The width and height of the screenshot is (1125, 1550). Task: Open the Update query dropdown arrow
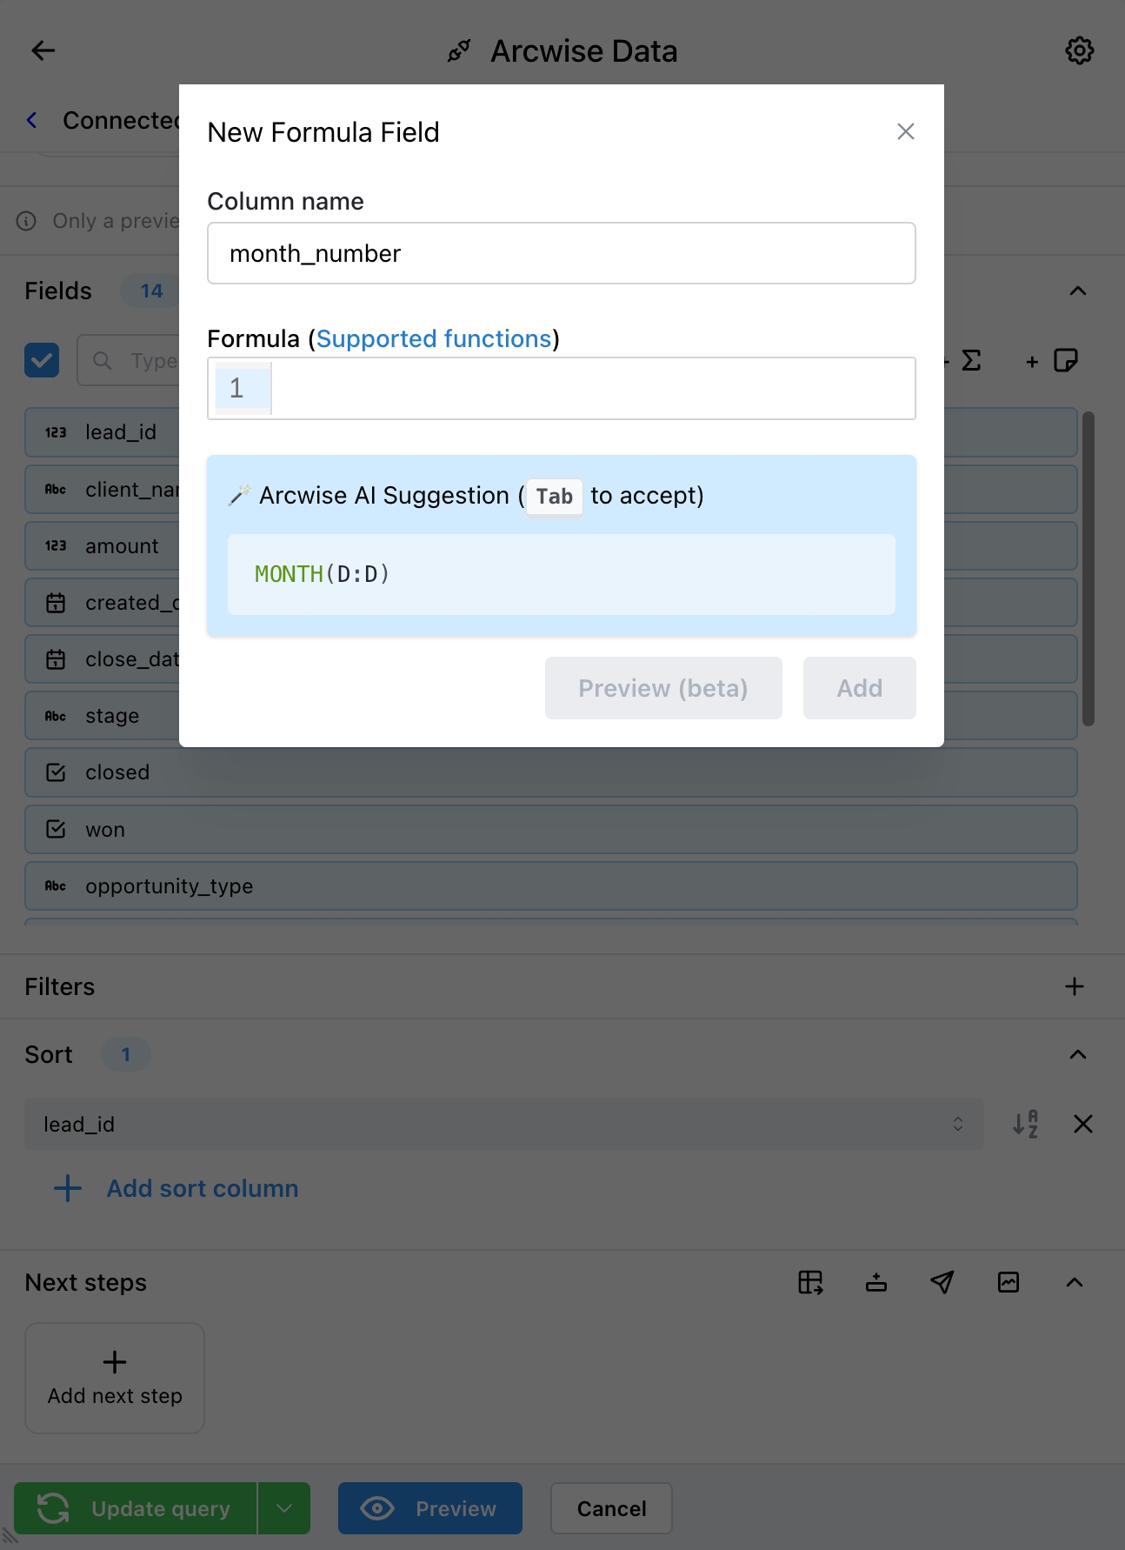point(284,1508)
